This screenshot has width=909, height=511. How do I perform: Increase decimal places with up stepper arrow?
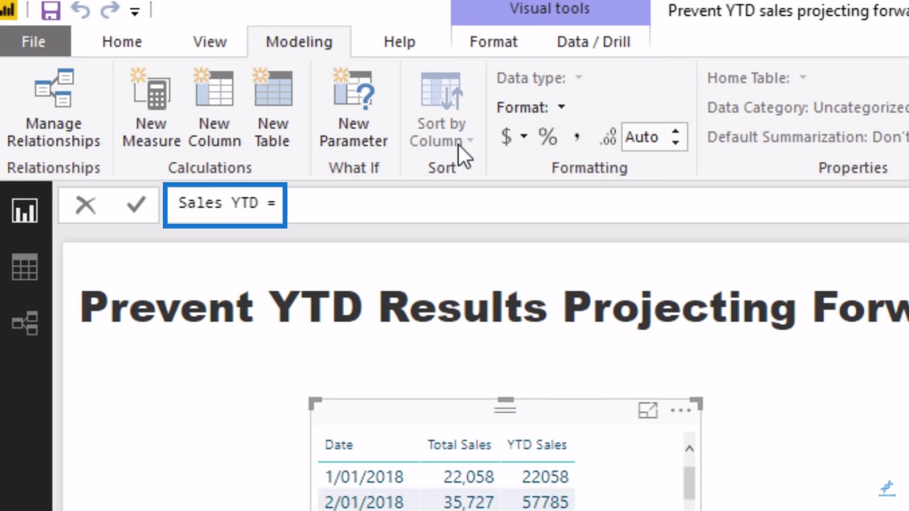[x=675, y=131]
